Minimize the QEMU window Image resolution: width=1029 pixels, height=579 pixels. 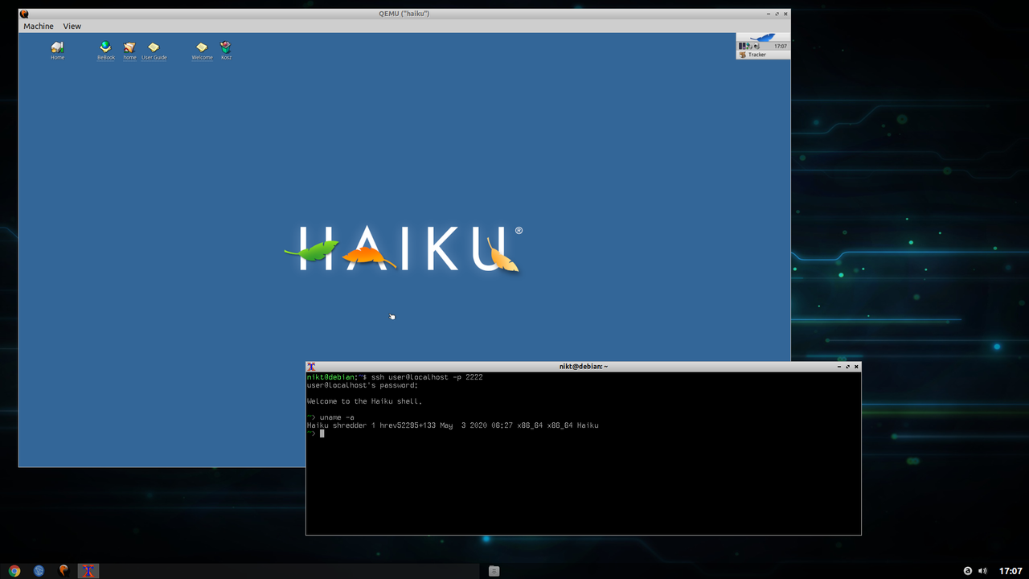pos(769,14)
